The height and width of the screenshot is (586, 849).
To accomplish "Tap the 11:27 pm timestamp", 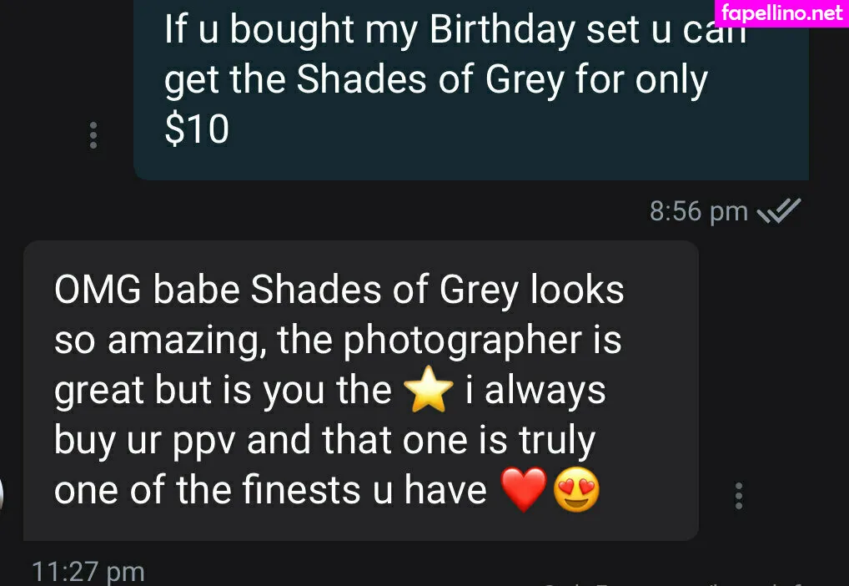I will point(88,573).
